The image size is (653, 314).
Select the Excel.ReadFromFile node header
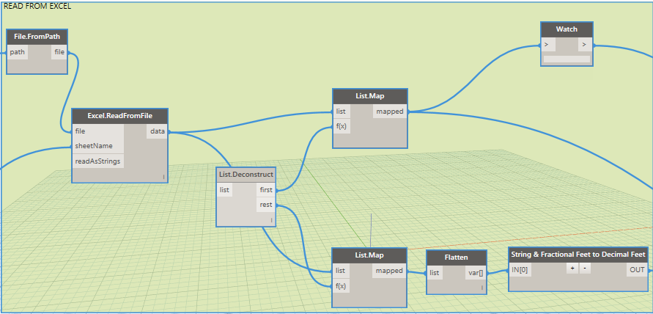[120, 116]
